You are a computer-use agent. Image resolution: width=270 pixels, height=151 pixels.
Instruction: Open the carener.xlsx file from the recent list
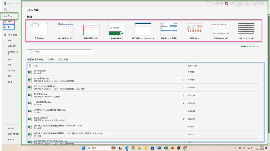pos(40,71)
